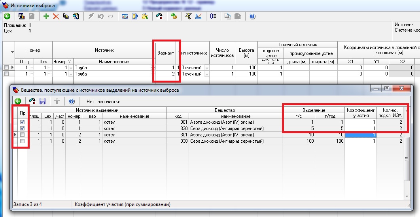Check Пр box for Сера диоксид 100 г/с row
420x217 pixels.
click(x=23, y=141)
